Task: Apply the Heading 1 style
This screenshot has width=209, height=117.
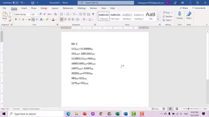Action: click(127, 16)
